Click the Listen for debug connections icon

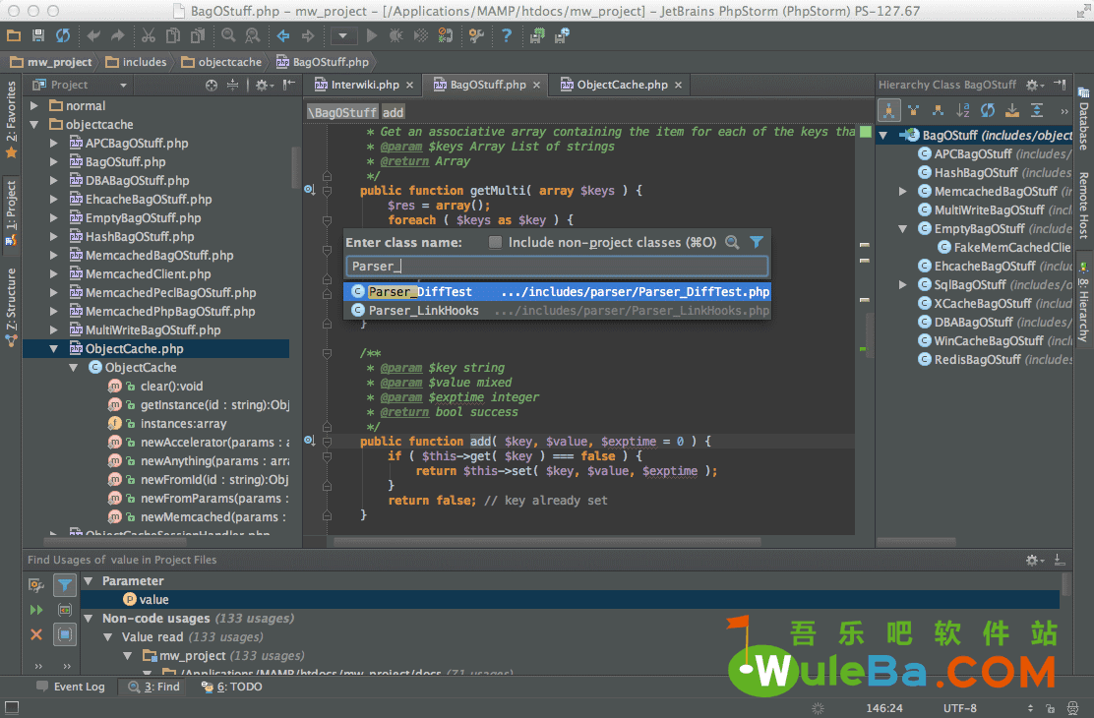pyautogui.click(x=445, y=35)
